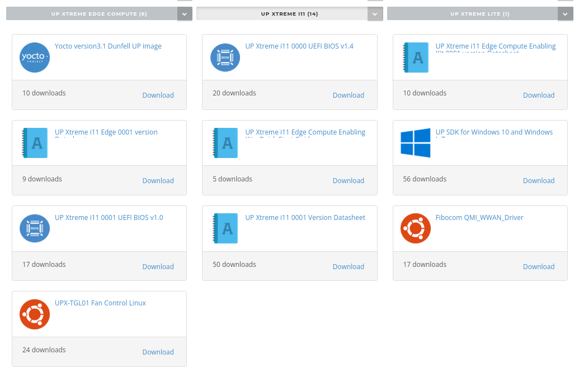Open UPX-TGL01 Fan Control Linux link
Viewport: 579px width, 378px height.
pyautogui.click(x=101, y=303)
